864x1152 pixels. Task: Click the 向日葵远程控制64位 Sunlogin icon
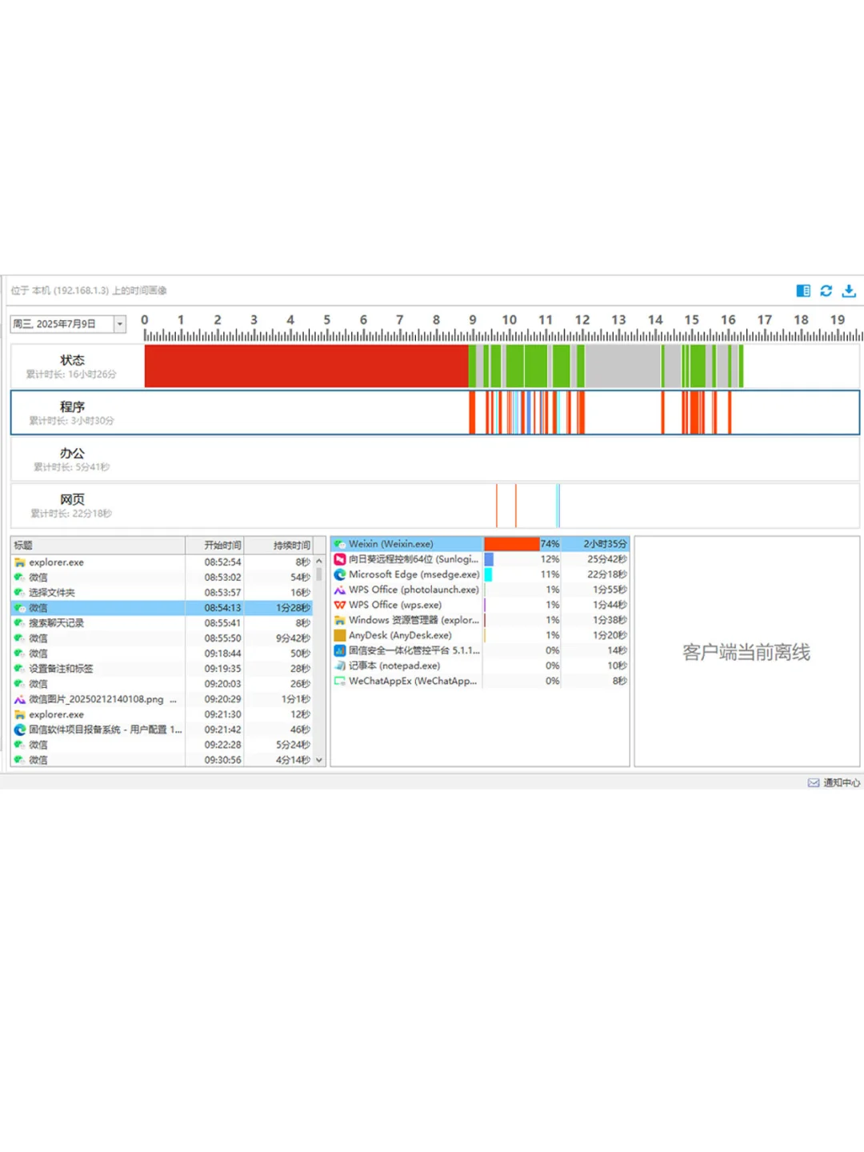click(340, 559)
